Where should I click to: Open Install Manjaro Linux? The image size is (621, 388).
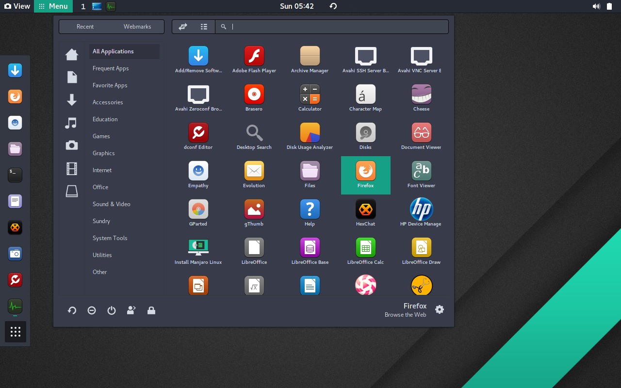198,250
